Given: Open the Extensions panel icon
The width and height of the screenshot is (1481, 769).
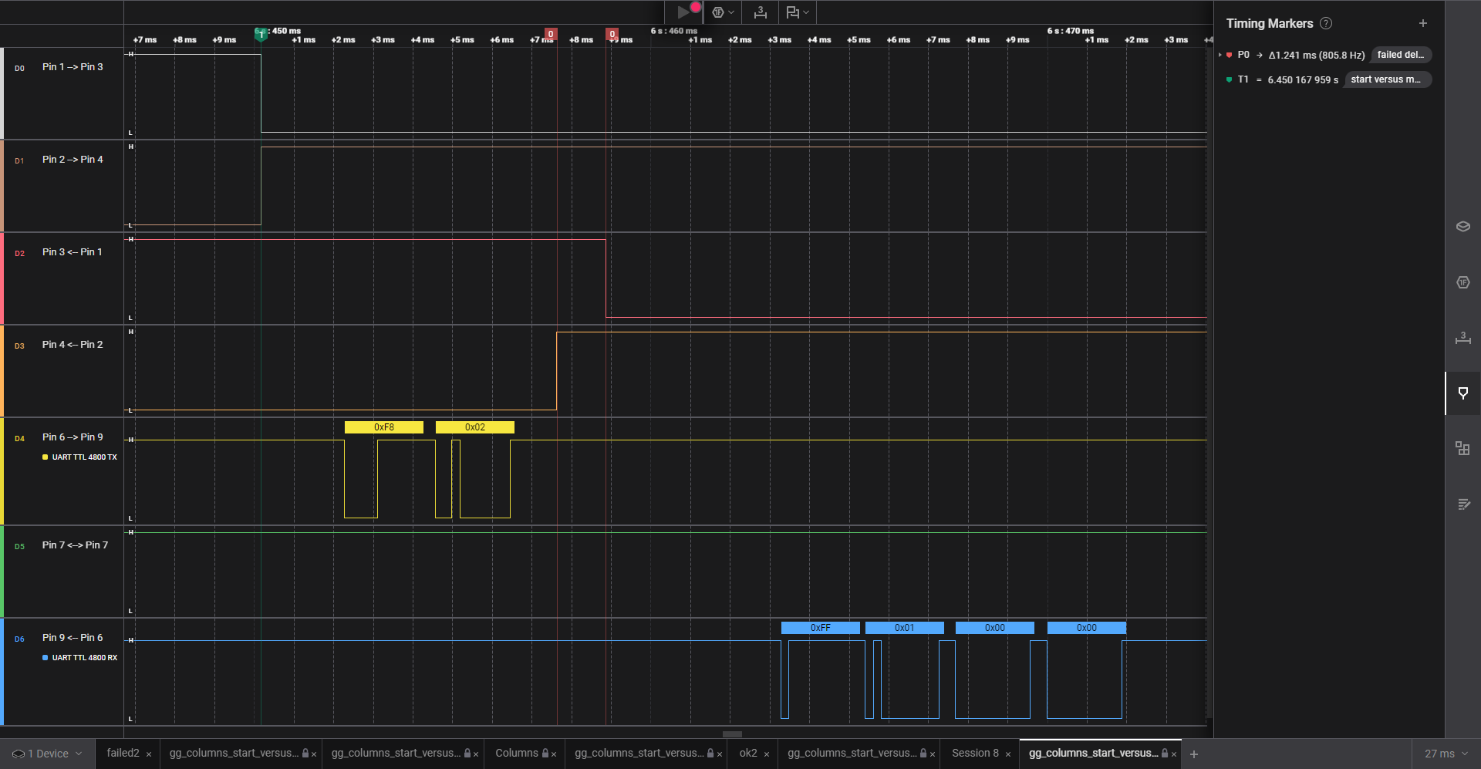Looking at the screenshot, I should click(x=1462, y=448).
